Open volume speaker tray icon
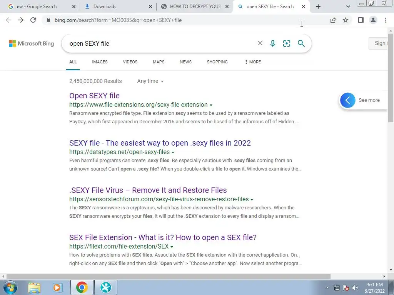The image size is (394, 295). pos(355,288)
